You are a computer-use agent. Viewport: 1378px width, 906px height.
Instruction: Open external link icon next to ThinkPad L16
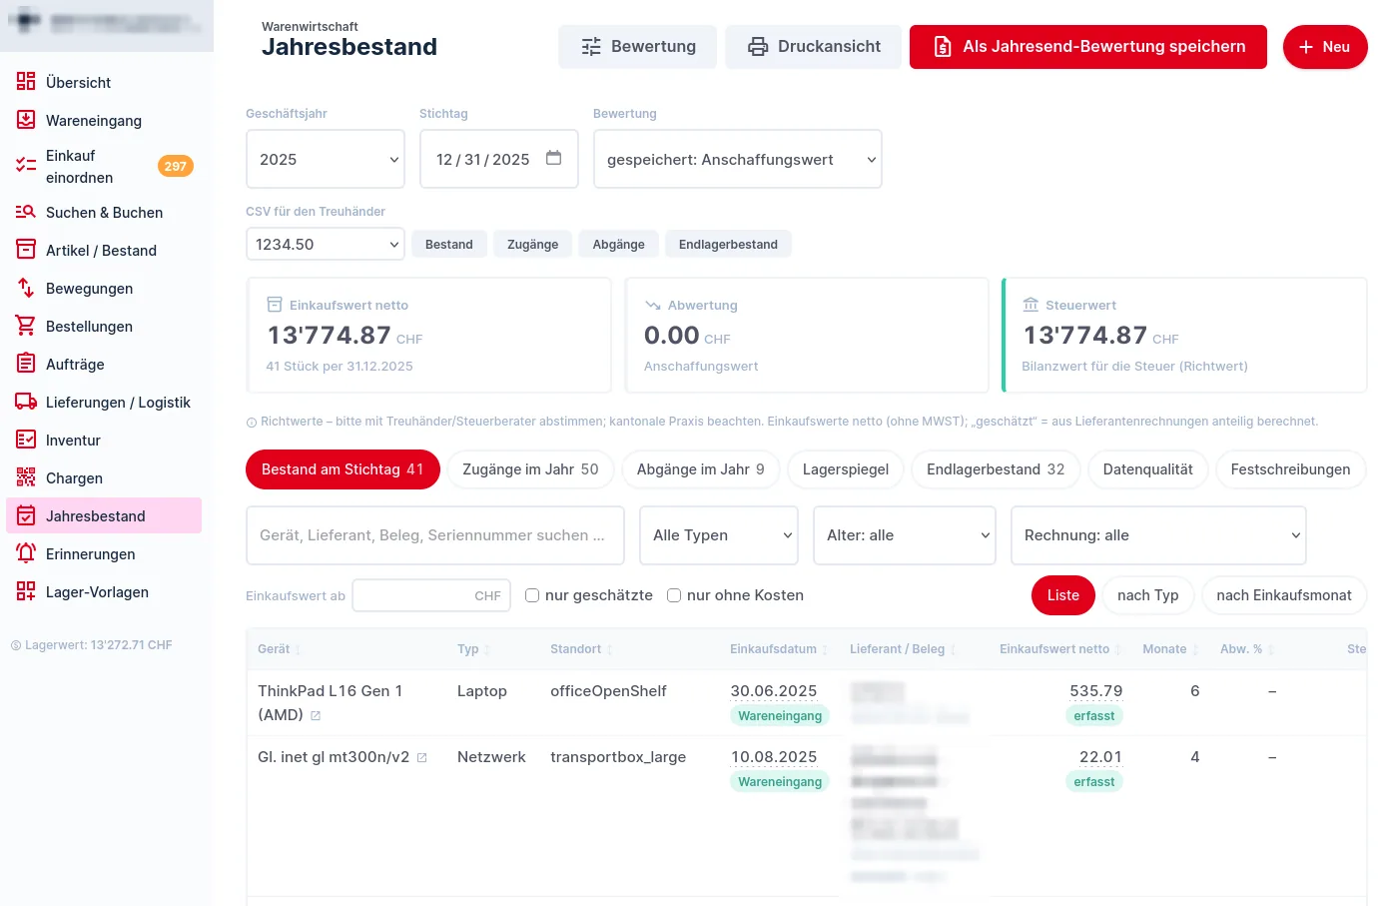pos(316,715)
